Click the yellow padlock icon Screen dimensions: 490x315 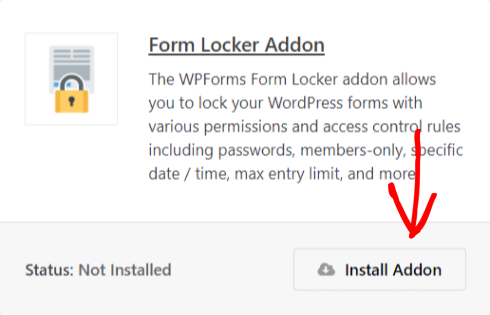tap(71, 97)
